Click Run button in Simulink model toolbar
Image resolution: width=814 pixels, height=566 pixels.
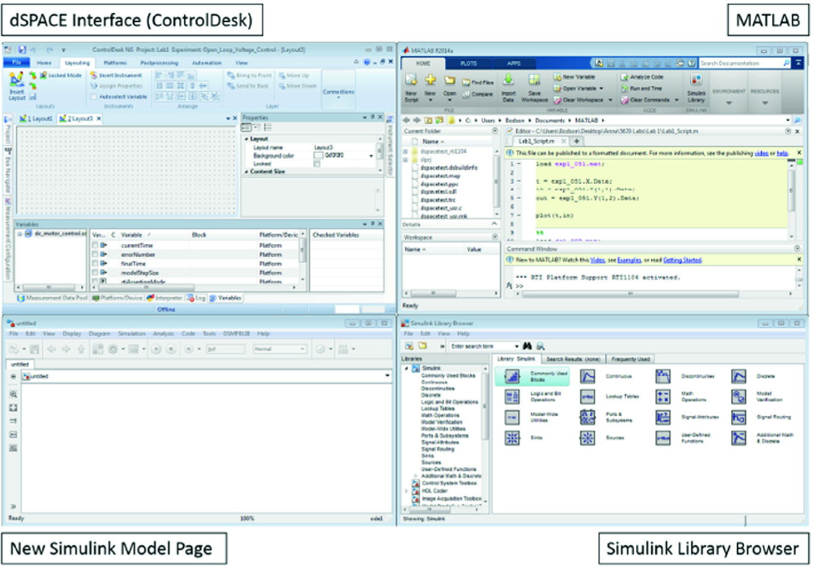(x=156, y=349)
